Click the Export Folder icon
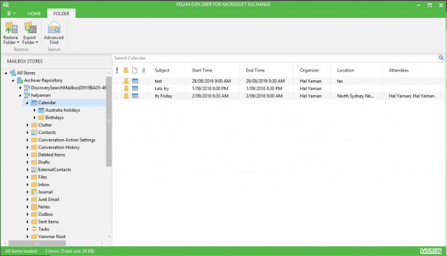447x256 pixels. point(29,27)
